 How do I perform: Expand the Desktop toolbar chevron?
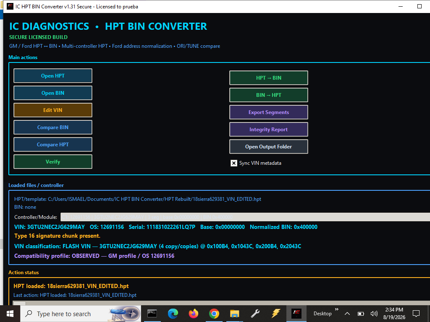[x=337, y=309]
